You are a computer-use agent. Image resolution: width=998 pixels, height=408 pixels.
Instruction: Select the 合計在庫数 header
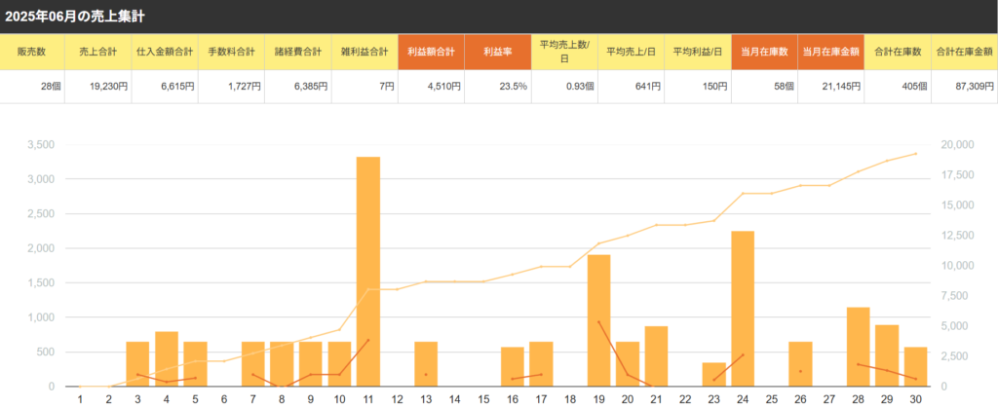pos(898,53)
